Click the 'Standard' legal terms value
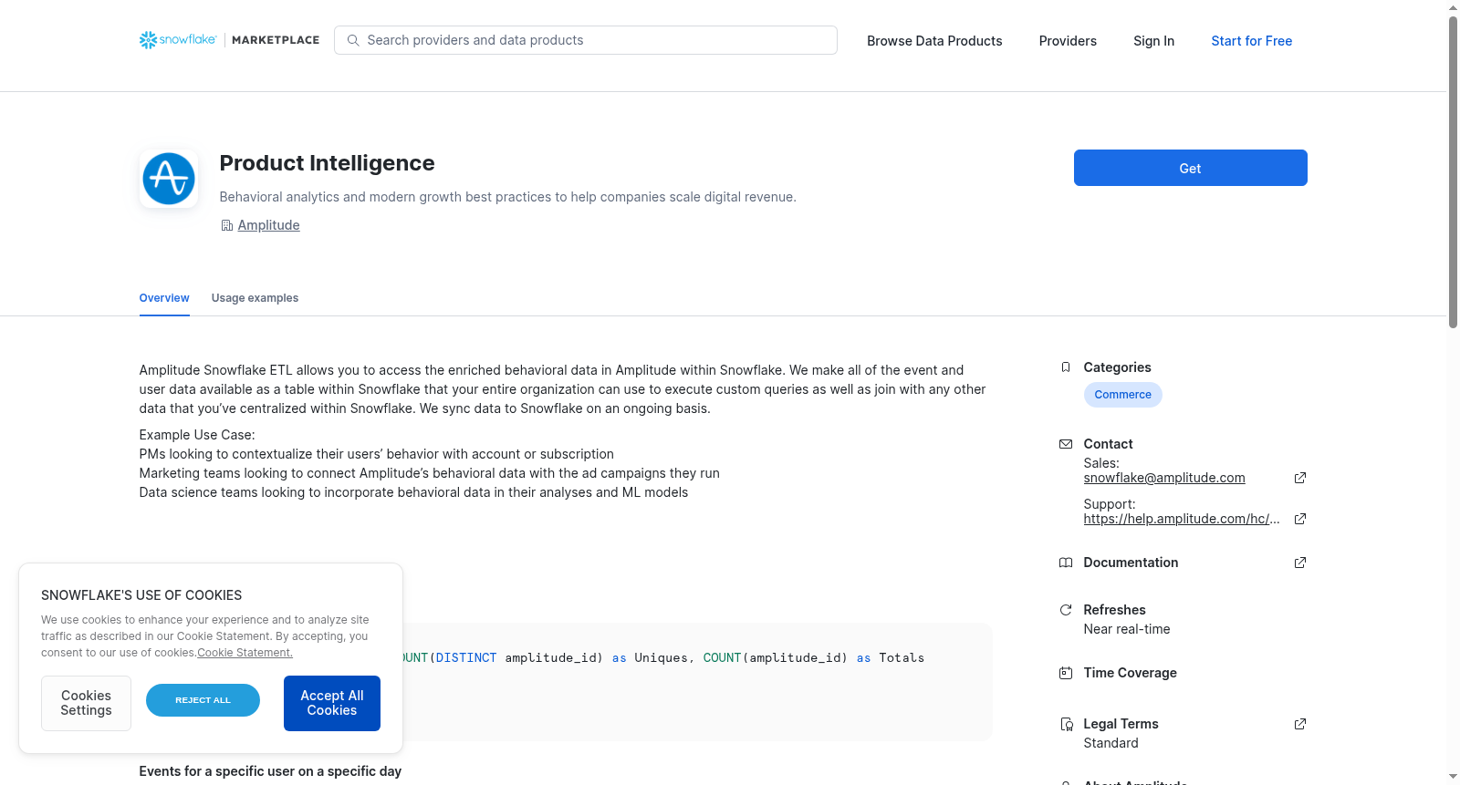The width and height of the screenshot is (1460, 785). pyautogui.click(x=1111, y=743)
